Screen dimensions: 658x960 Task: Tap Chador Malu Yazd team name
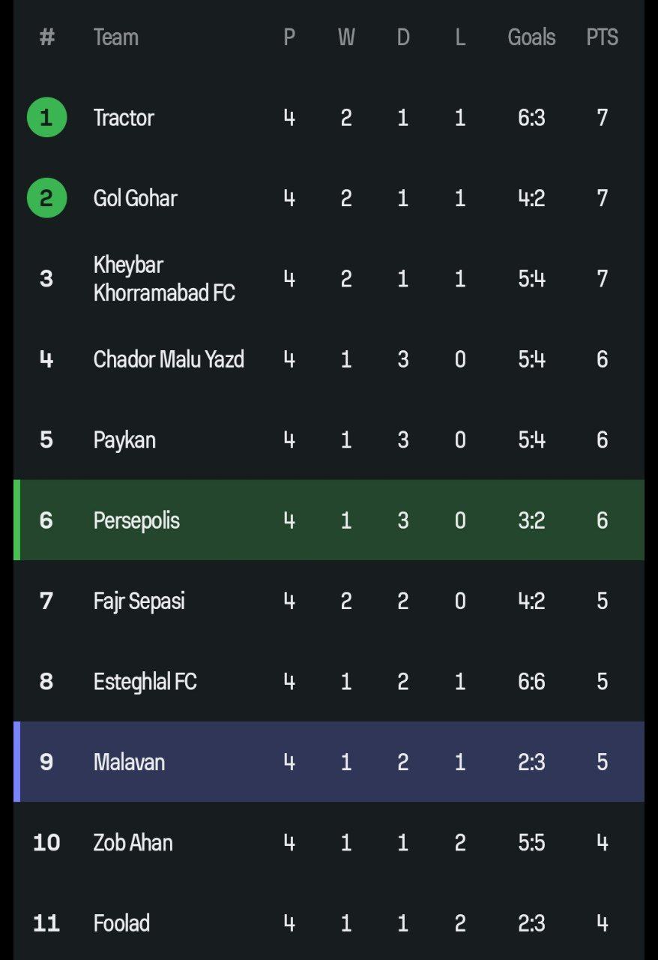click(169, 359)
